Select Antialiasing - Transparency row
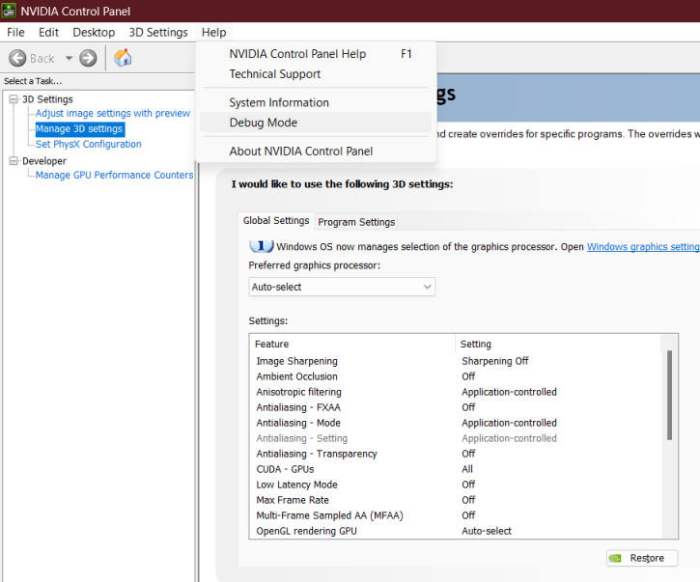 point(456,454)
